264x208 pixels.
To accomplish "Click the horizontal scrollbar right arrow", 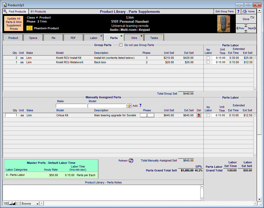I will coord(255,204).
